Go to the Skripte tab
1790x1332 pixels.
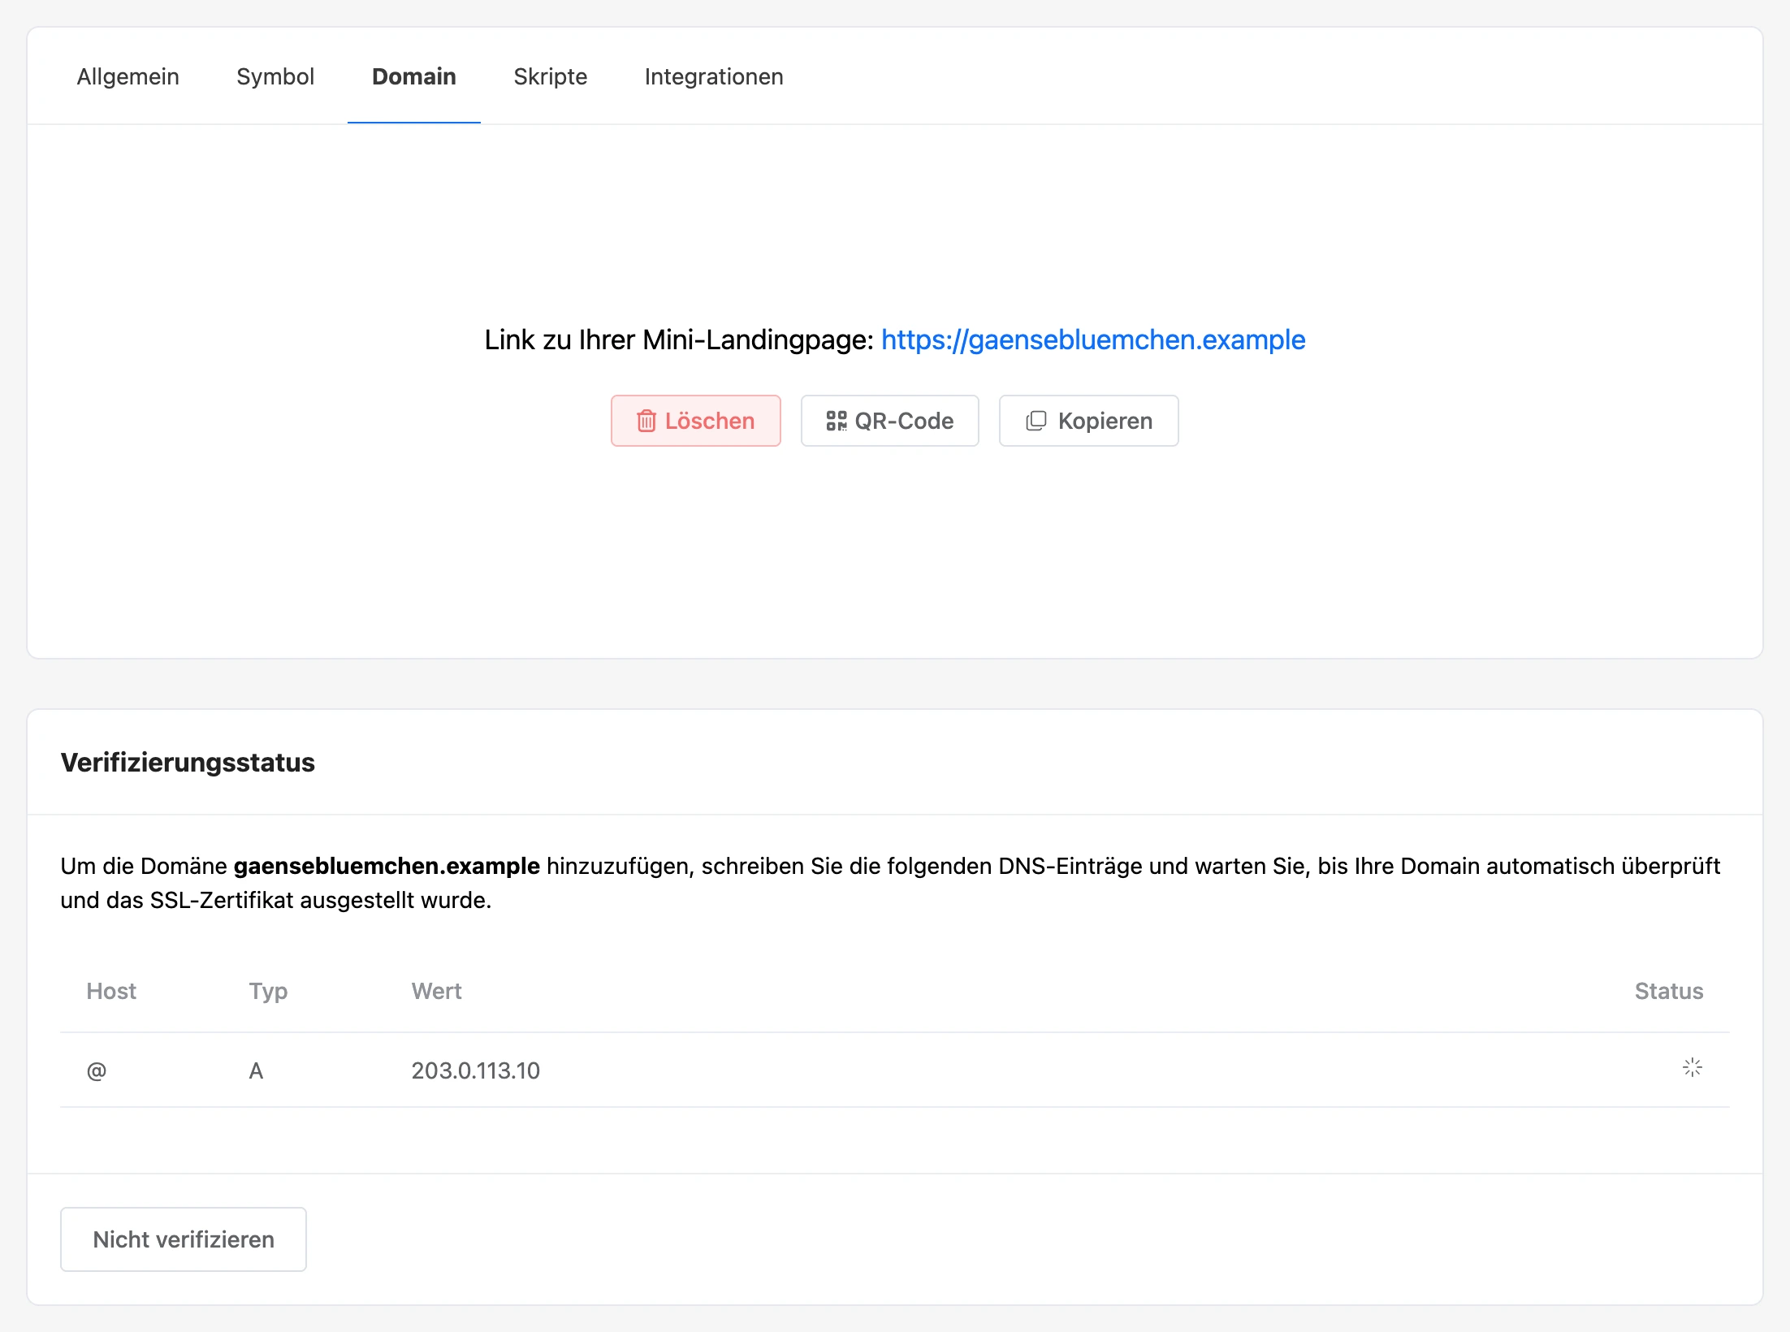pos(551,76)
